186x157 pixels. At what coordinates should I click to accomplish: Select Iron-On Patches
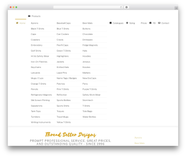point(39,62)
